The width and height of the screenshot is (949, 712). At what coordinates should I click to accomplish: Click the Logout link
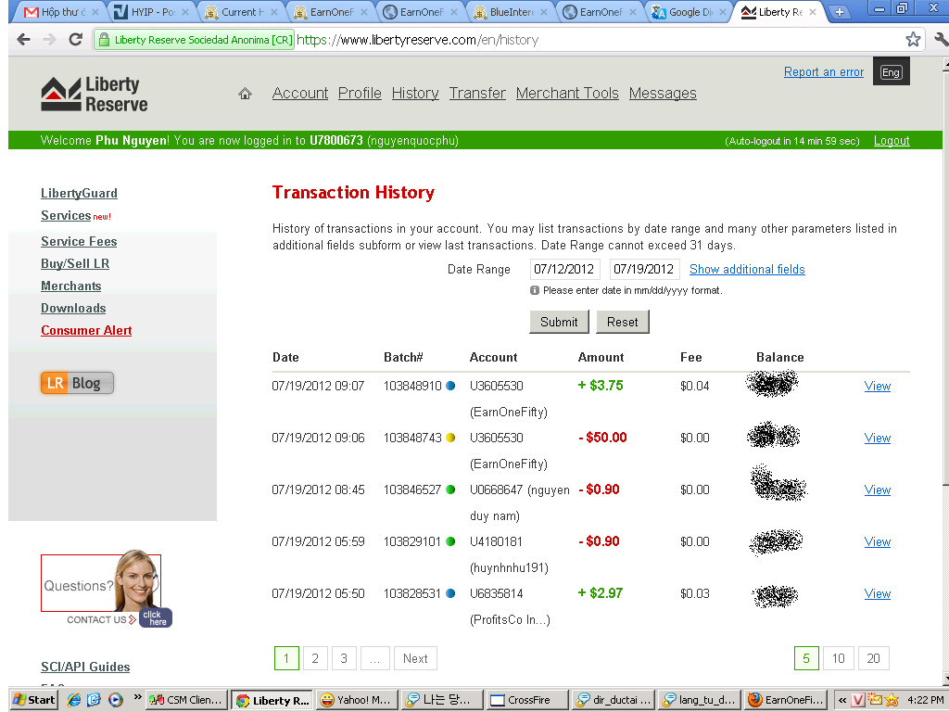click(892, 141)
